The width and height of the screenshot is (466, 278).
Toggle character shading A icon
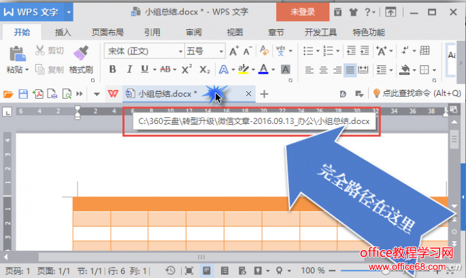pos(286,69)
